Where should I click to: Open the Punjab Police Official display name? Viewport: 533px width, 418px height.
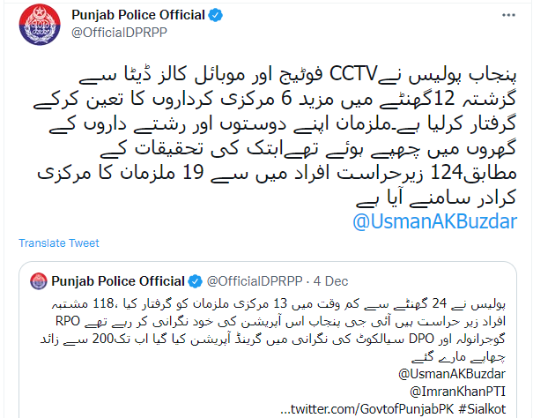138,15
